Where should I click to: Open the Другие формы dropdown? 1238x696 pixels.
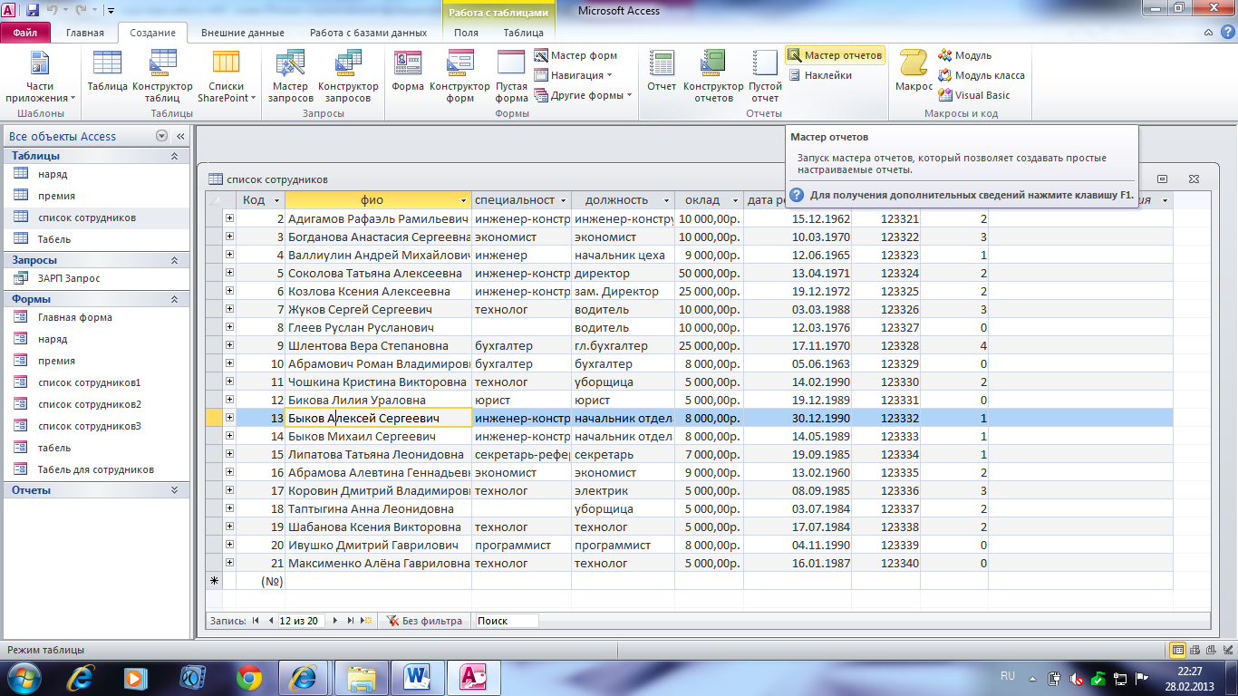[583, 95]
